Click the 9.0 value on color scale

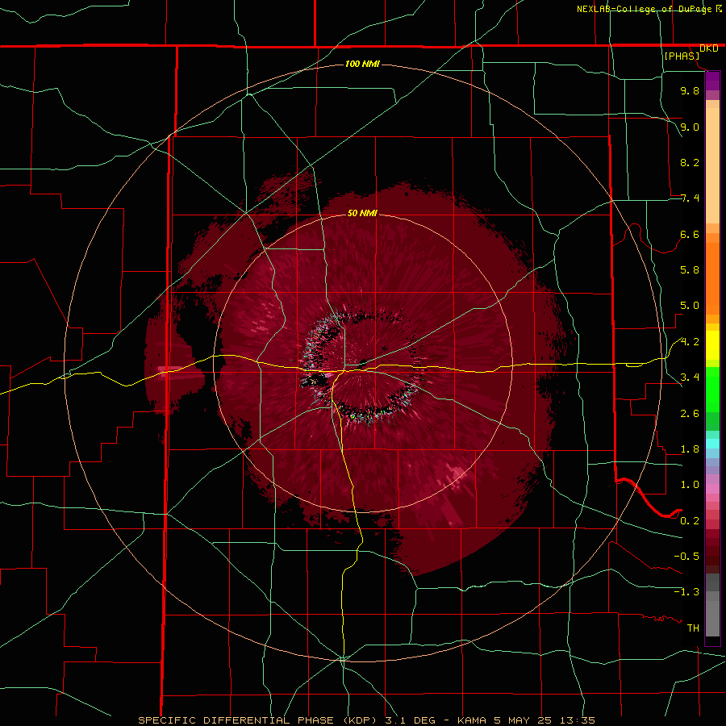(690, 127)
